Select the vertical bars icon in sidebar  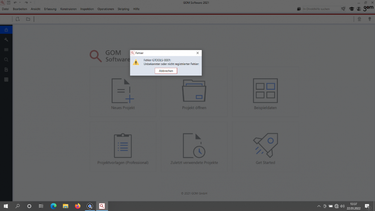6,50
